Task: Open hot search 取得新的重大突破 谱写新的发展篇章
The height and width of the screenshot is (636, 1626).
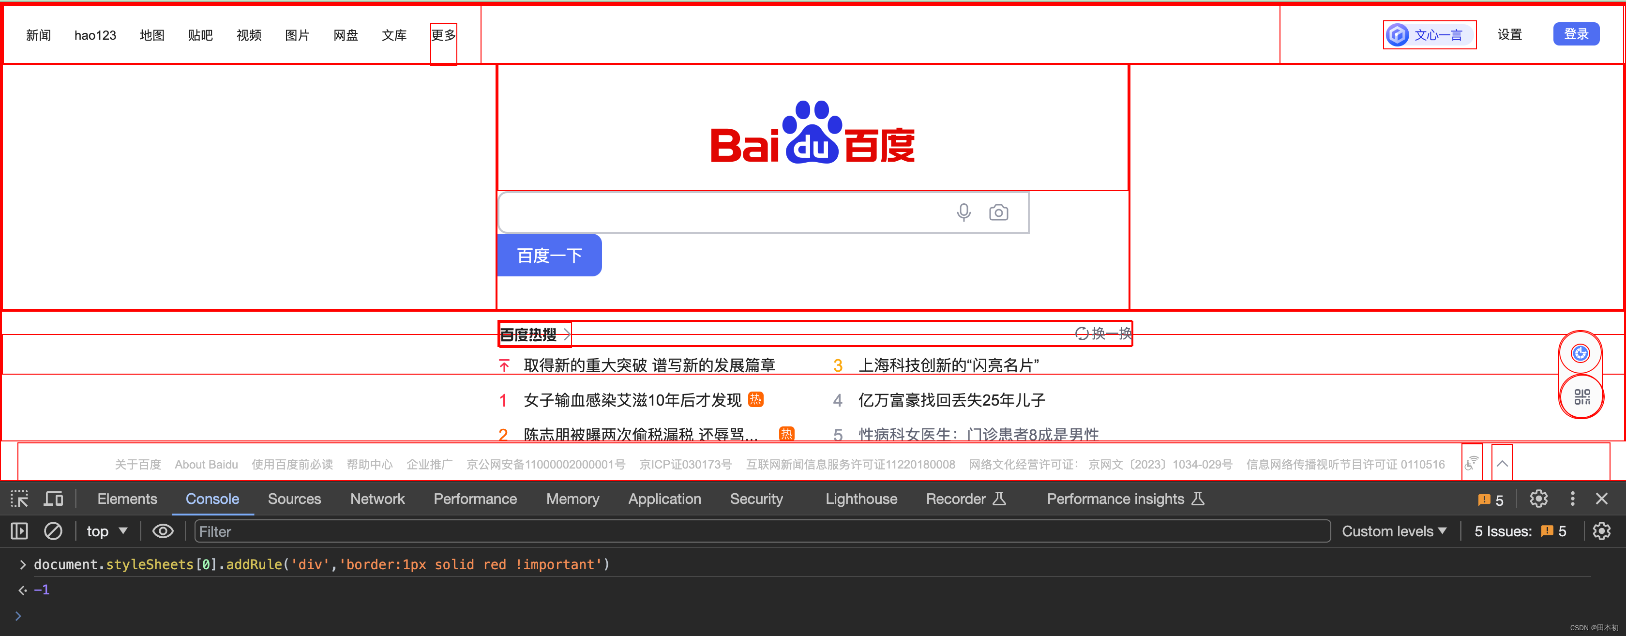Action: [649, 365]
